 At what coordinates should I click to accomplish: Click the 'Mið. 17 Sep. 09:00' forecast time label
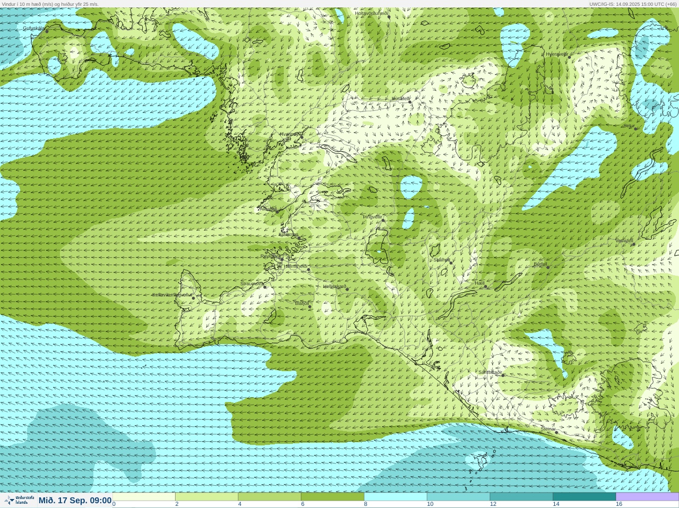(x=75, y=501)
